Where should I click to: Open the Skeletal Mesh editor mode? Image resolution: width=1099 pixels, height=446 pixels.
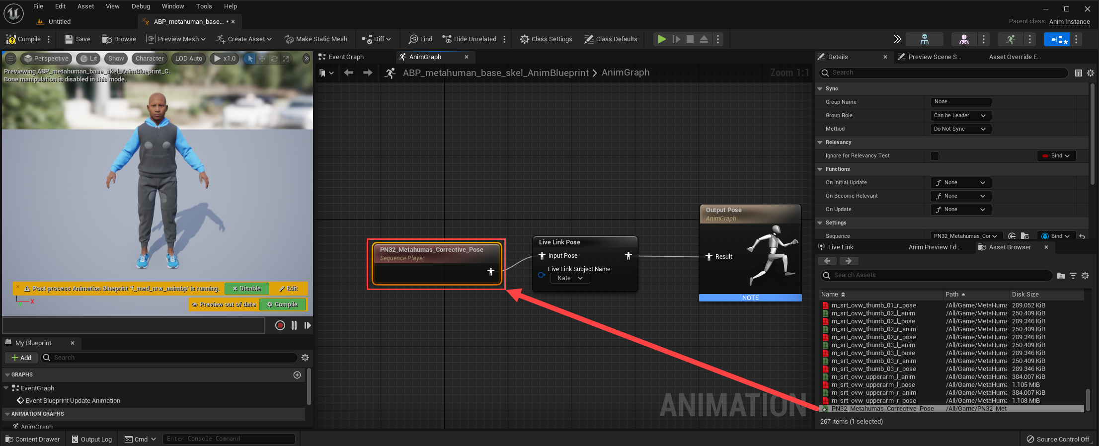tap(964, 39)
